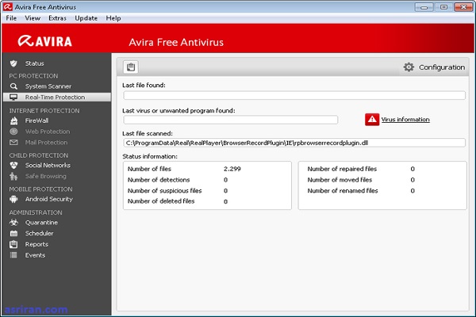Open the Extras menu
476x317 pixels.
tap(57, 17)
